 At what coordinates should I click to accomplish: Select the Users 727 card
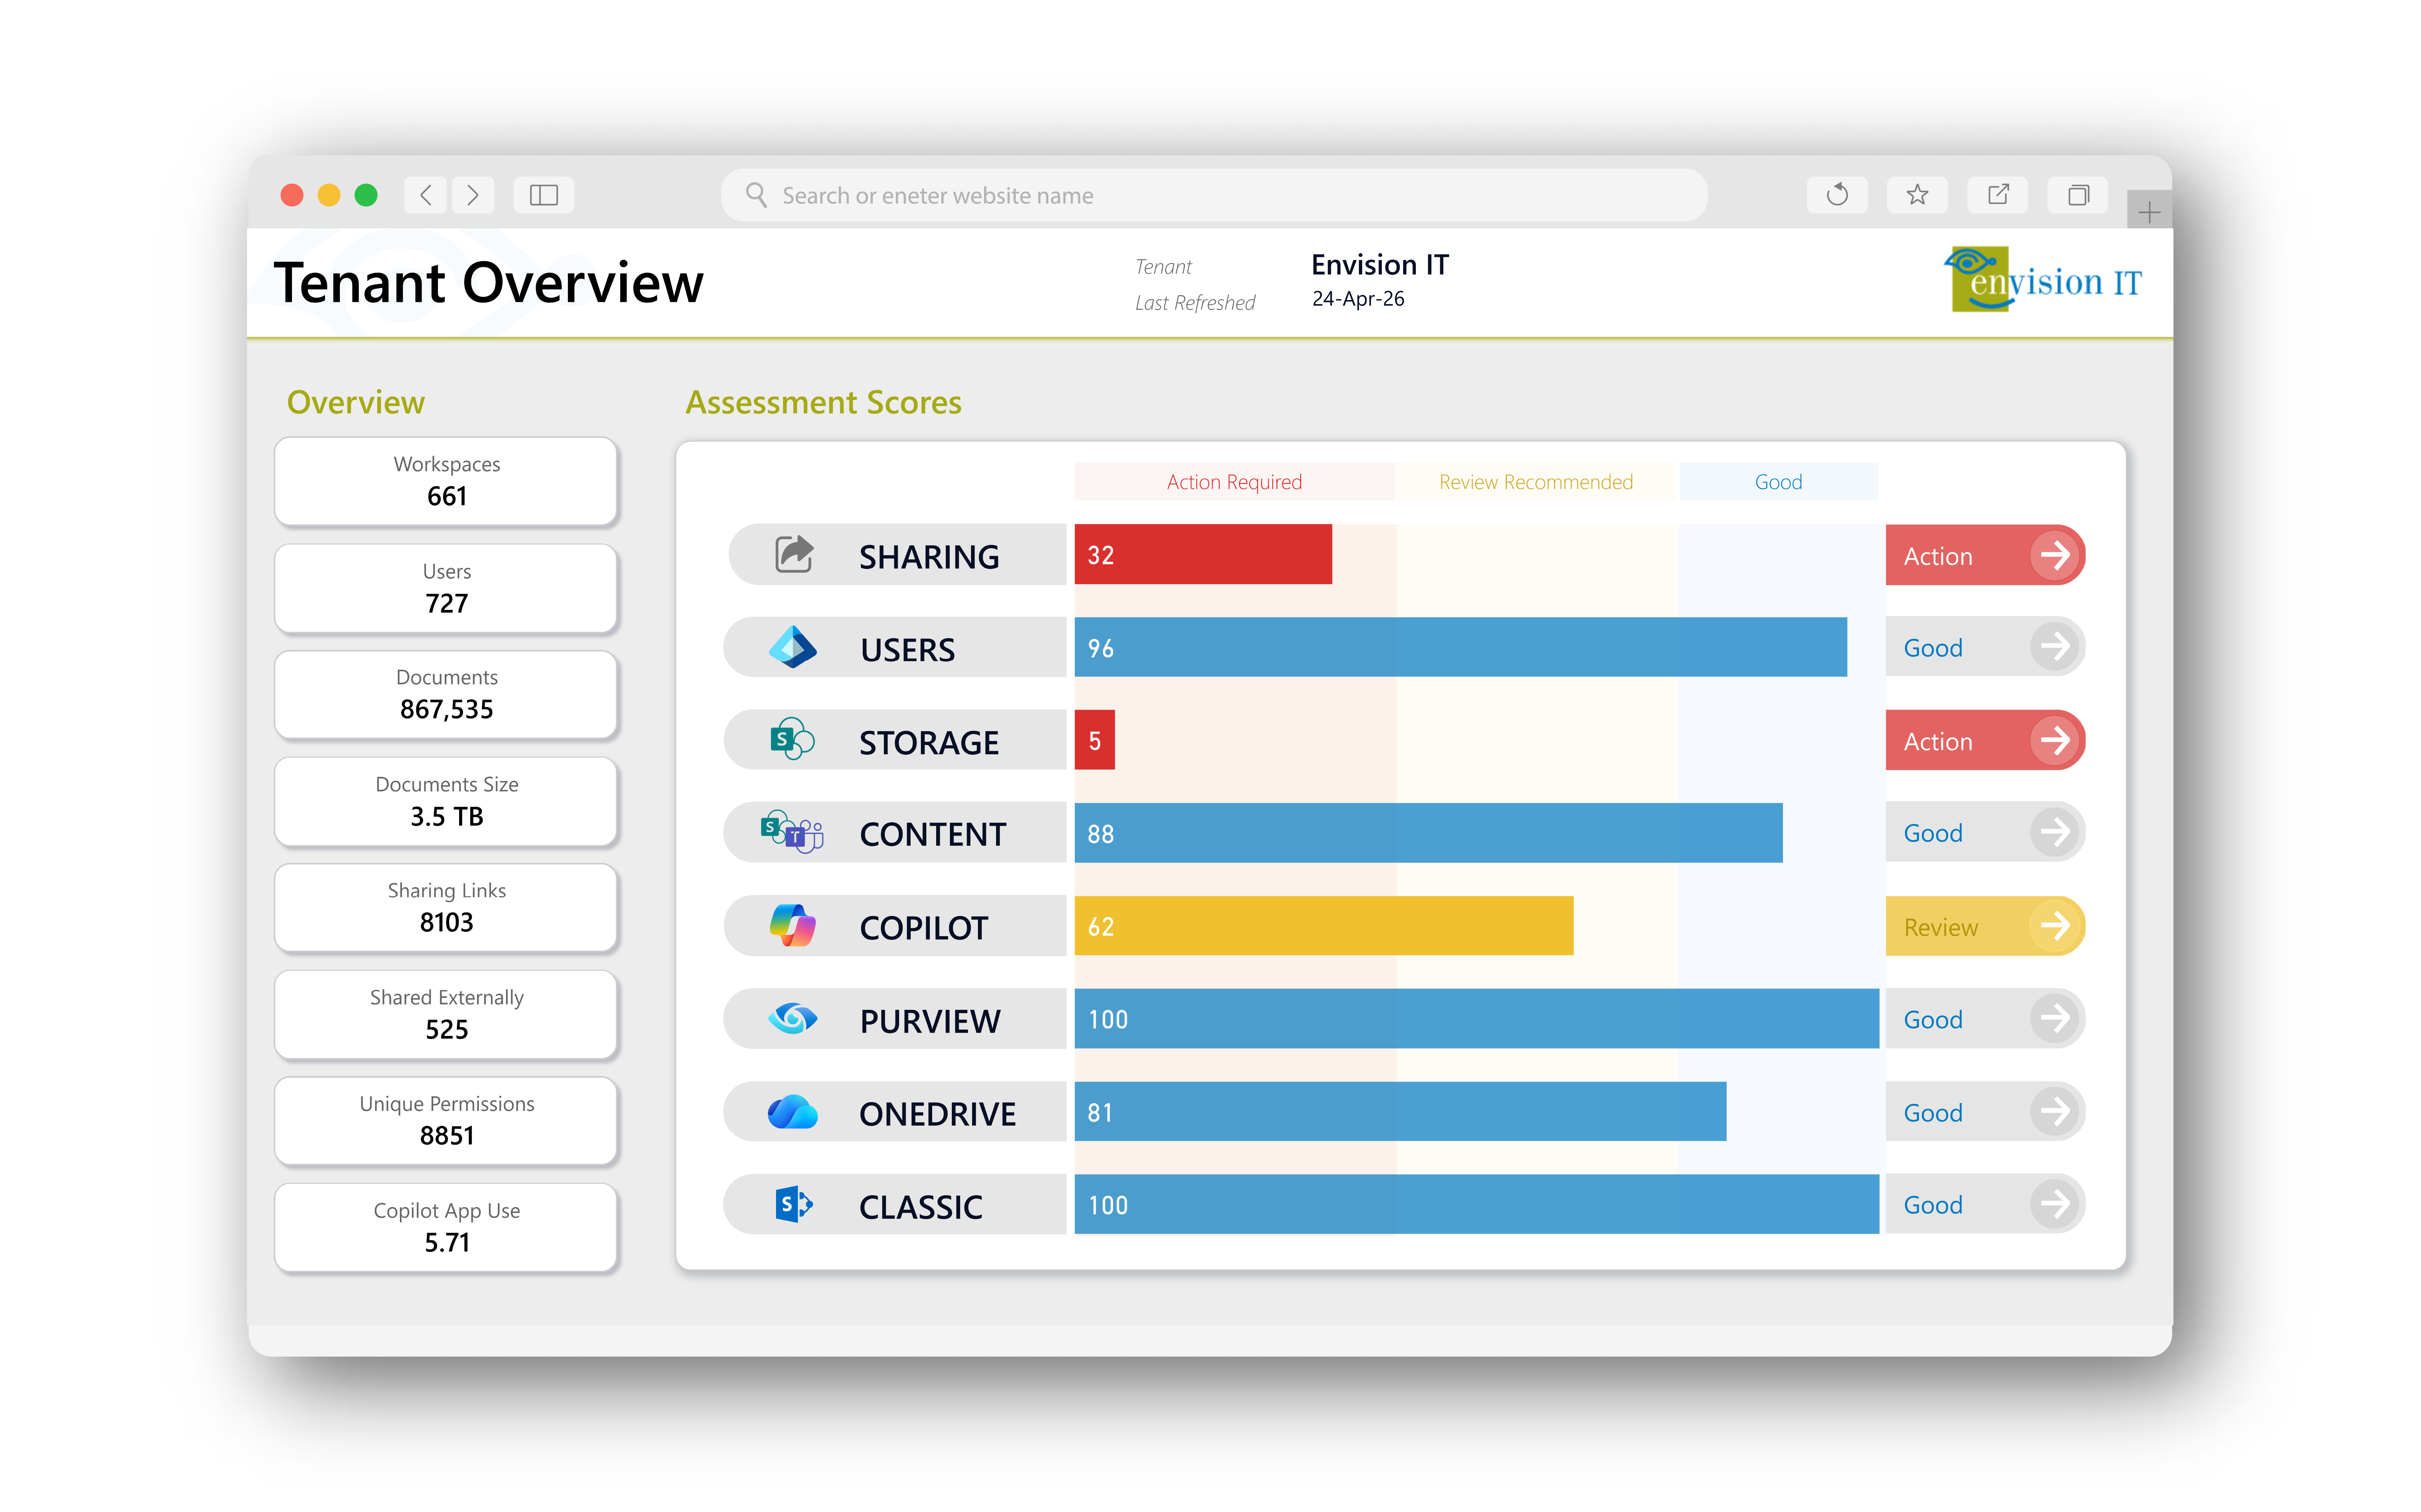tap(446, 588)
